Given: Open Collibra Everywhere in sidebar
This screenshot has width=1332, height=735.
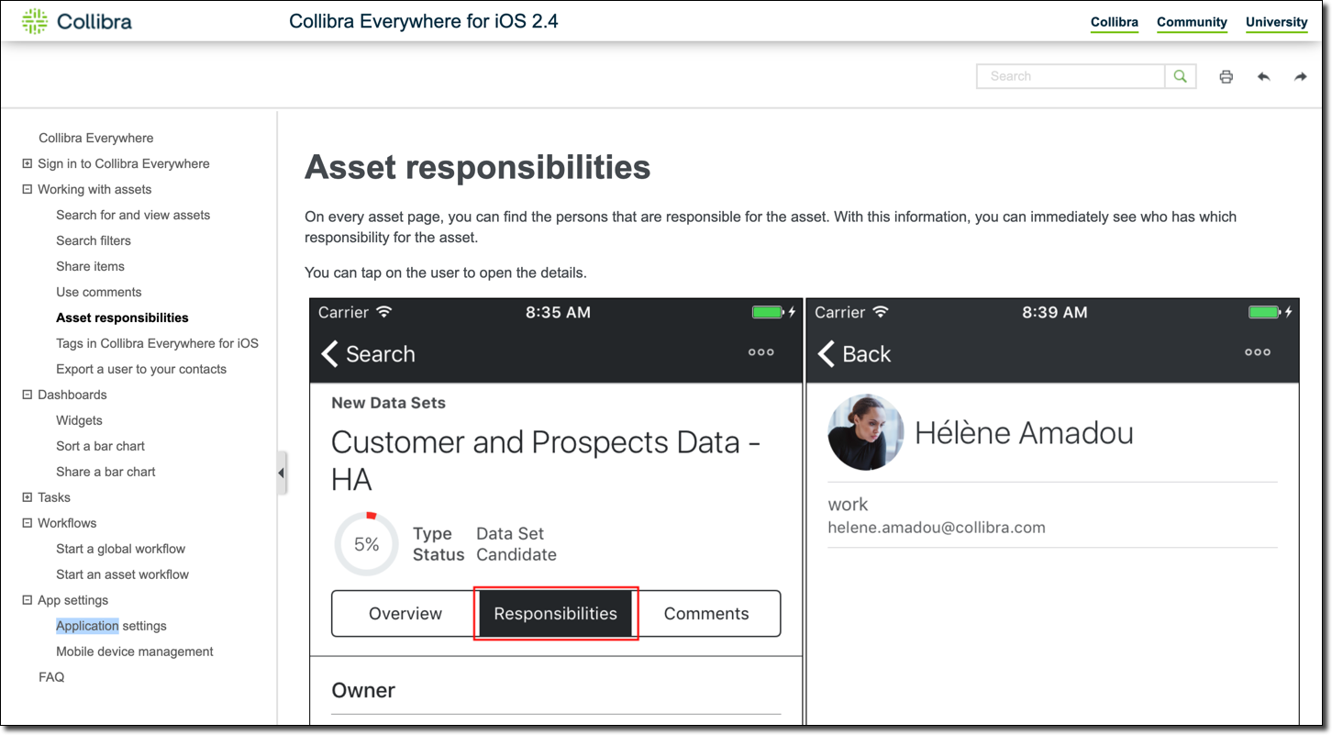Looking at the screenshot, I should pos(96,139).
